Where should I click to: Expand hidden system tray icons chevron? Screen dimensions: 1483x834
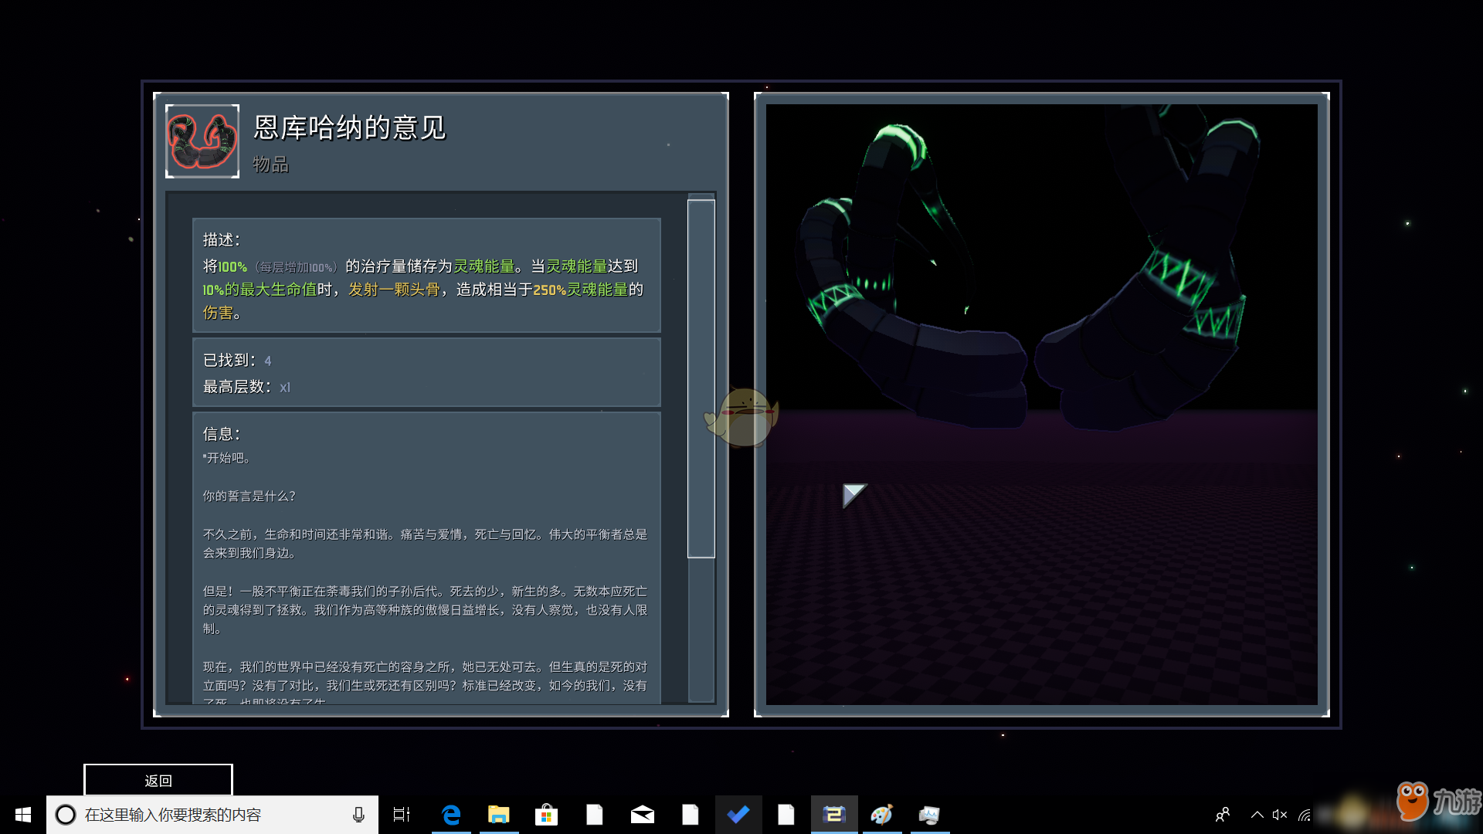click(1257, 815)
